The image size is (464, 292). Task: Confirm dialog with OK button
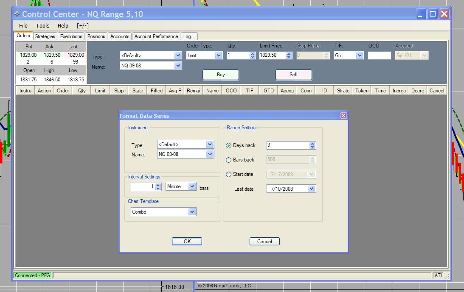(x=187, y=242)
